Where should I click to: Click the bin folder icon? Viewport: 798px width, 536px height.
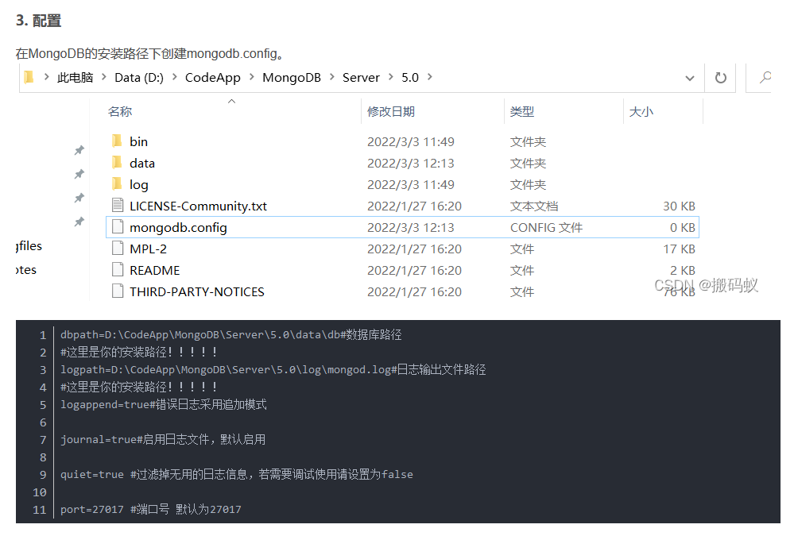click(117, 141)
